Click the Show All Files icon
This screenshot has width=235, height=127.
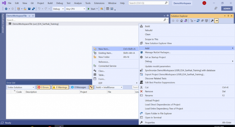pos(206,21)
